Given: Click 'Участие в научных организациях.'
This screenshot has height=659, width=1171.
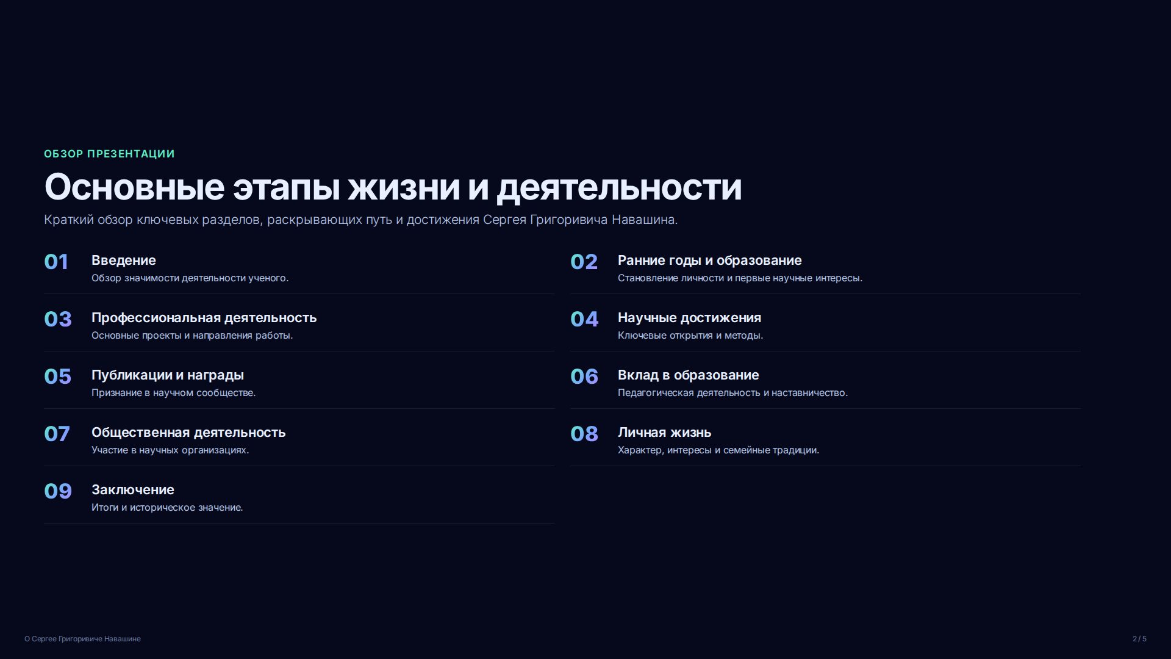Looking at the screenshot, I should point(170,450).
